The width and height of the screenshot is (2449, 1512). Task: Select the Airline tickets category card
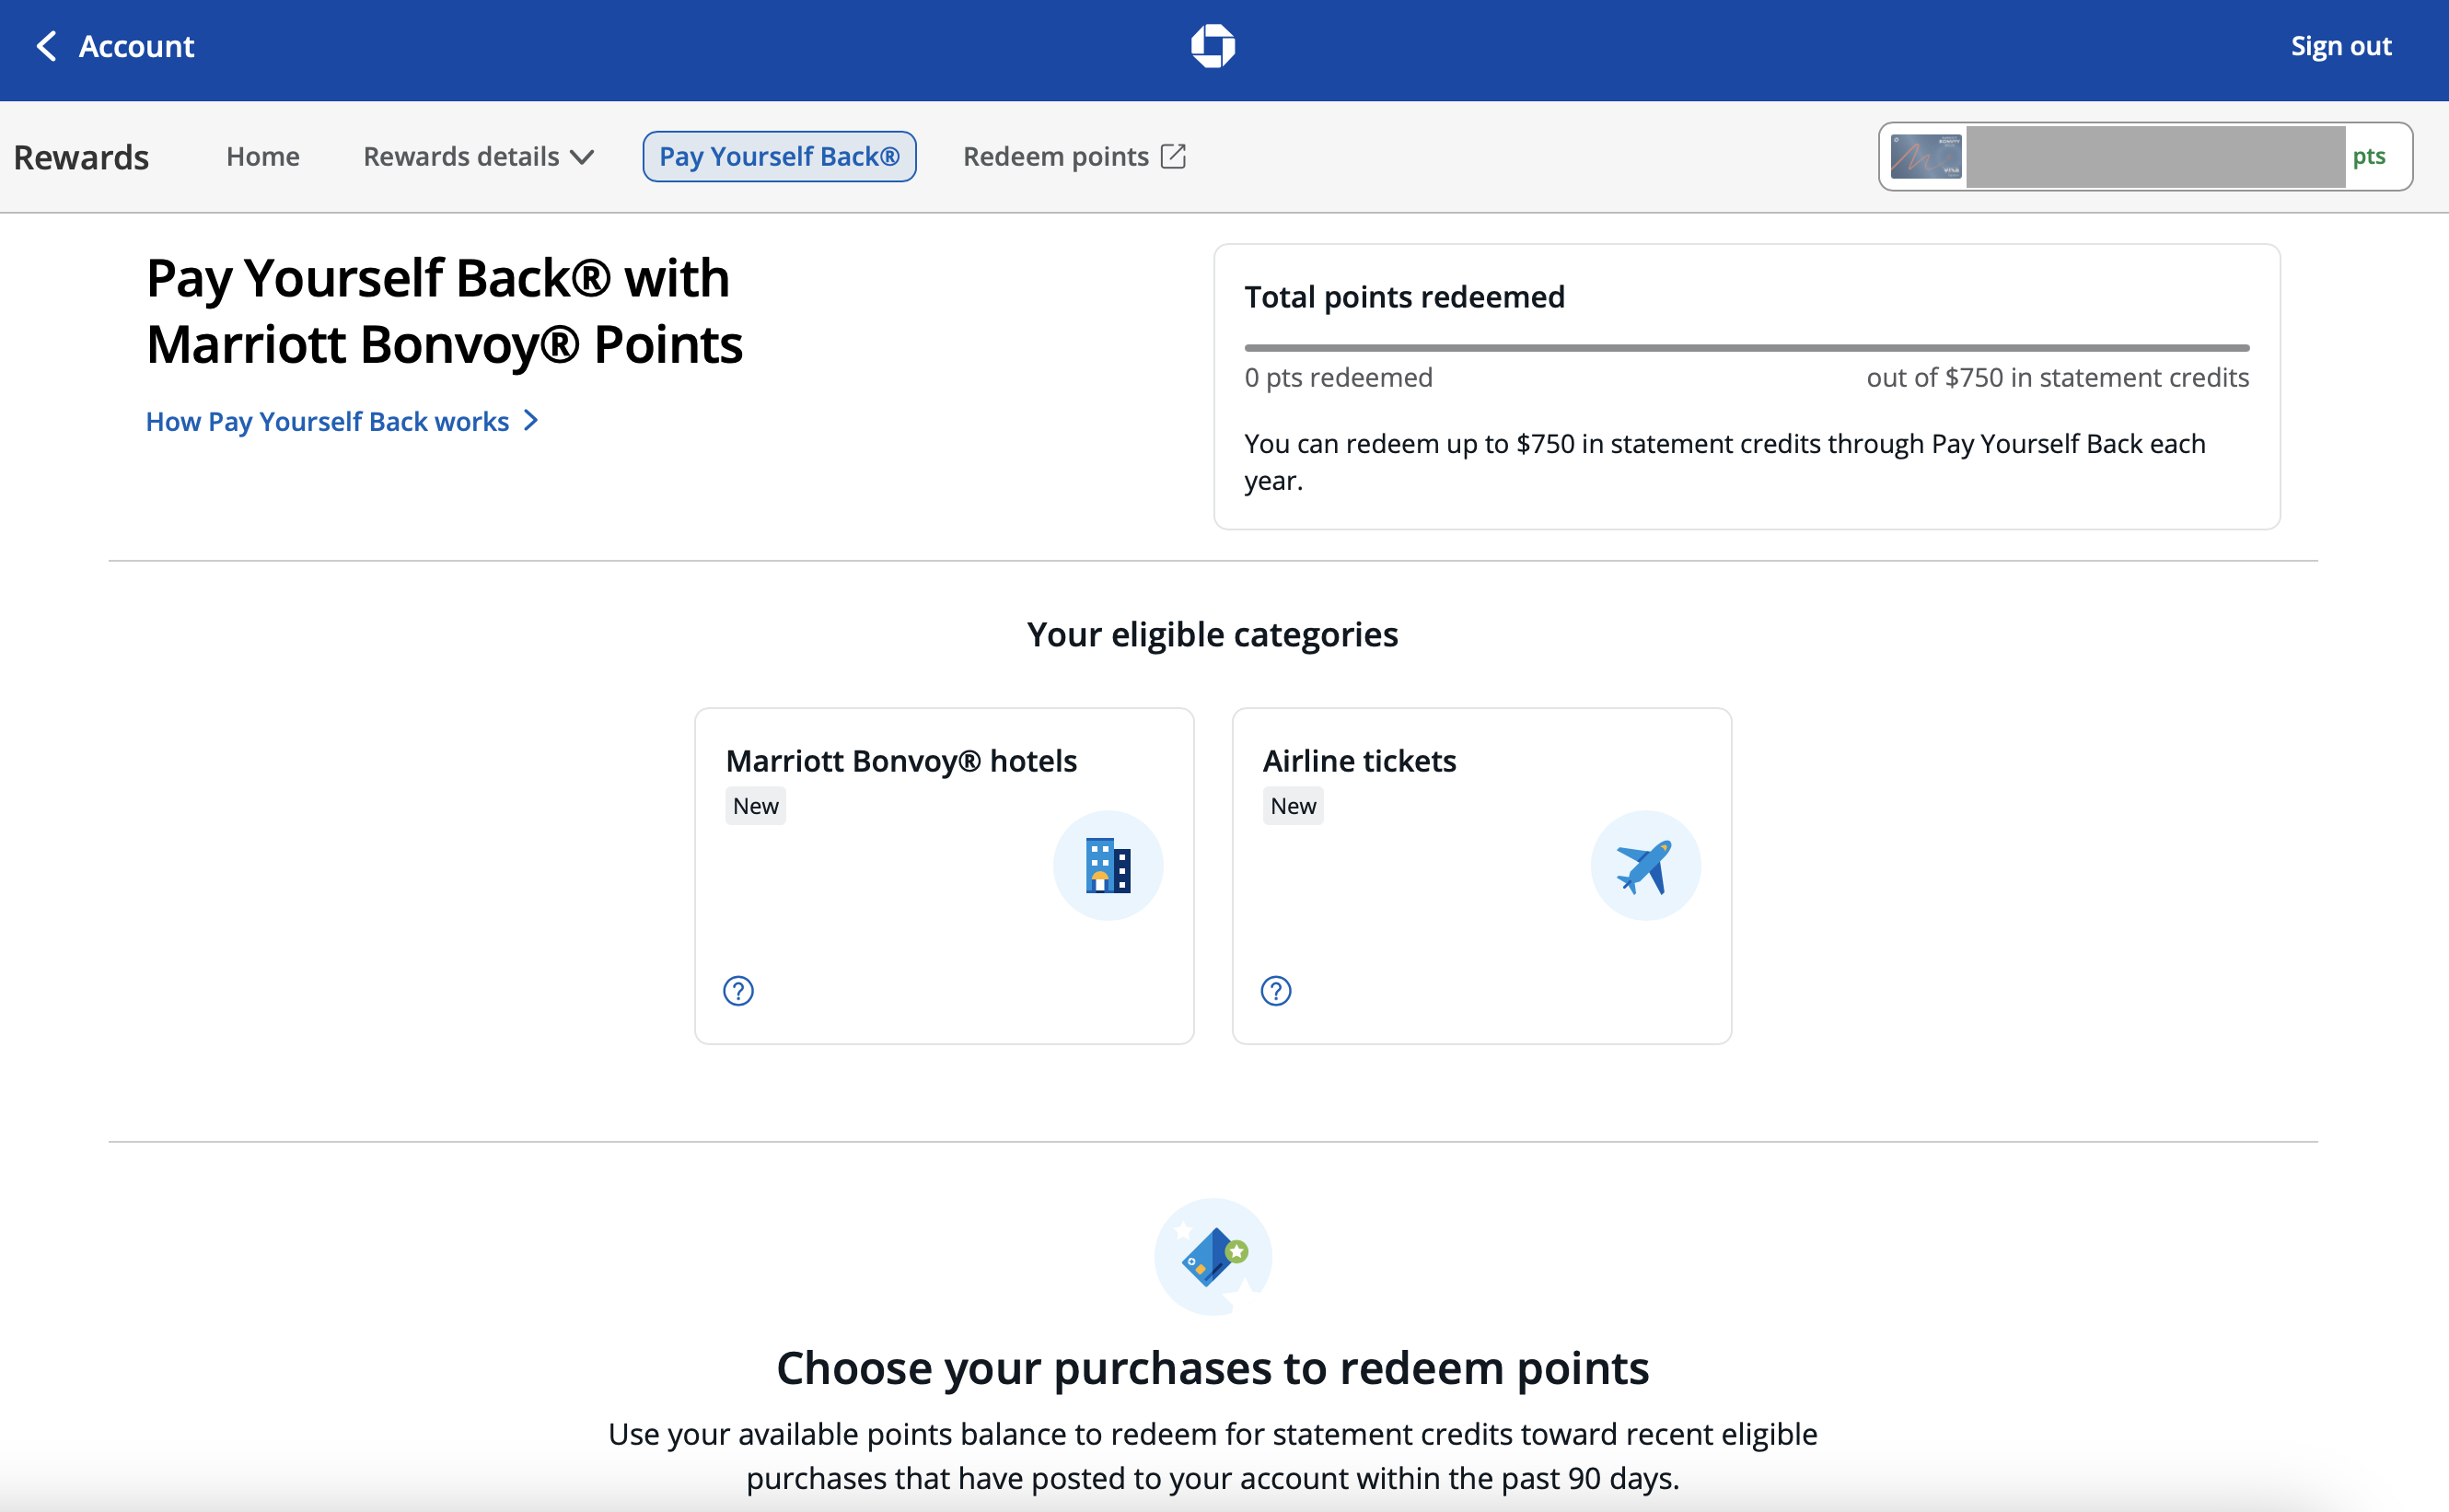pyautogui.click(x=1481, y=876)
